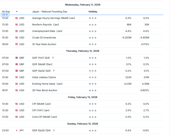Click the preliminary P icon on GBP GDP (QoQ)
Screen dimensions: 170x137
[x=54, y=71]
